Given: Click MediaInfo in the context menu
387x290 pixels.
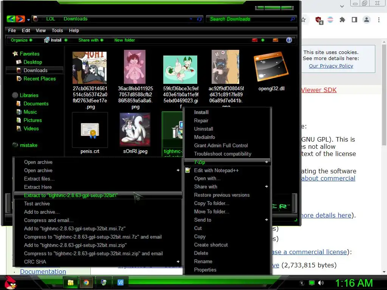Looking at the screenshot, I should point(204,137).
